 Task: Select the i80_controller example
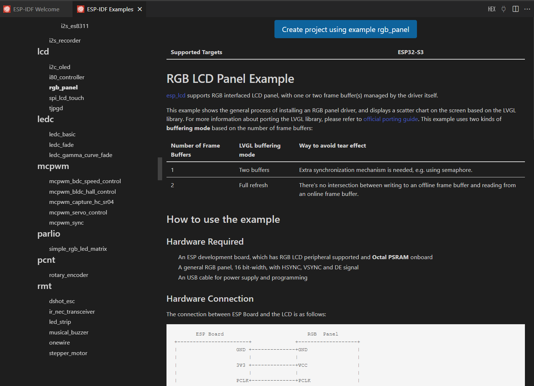(x=67, y=77)
